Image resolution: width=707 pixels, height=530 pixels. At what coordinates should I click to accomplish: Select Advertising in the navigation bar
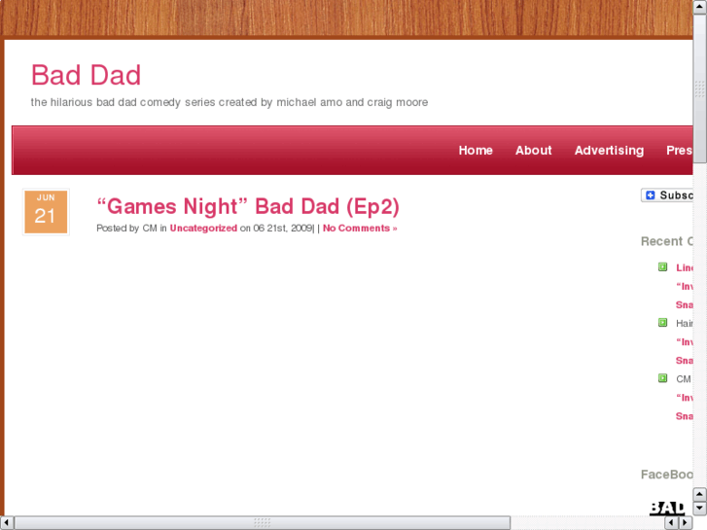(609, 150)
